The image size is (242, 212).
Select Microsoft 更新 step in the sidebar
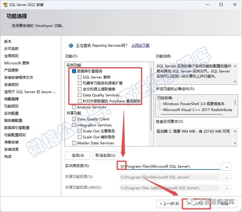tap(17, 63)
